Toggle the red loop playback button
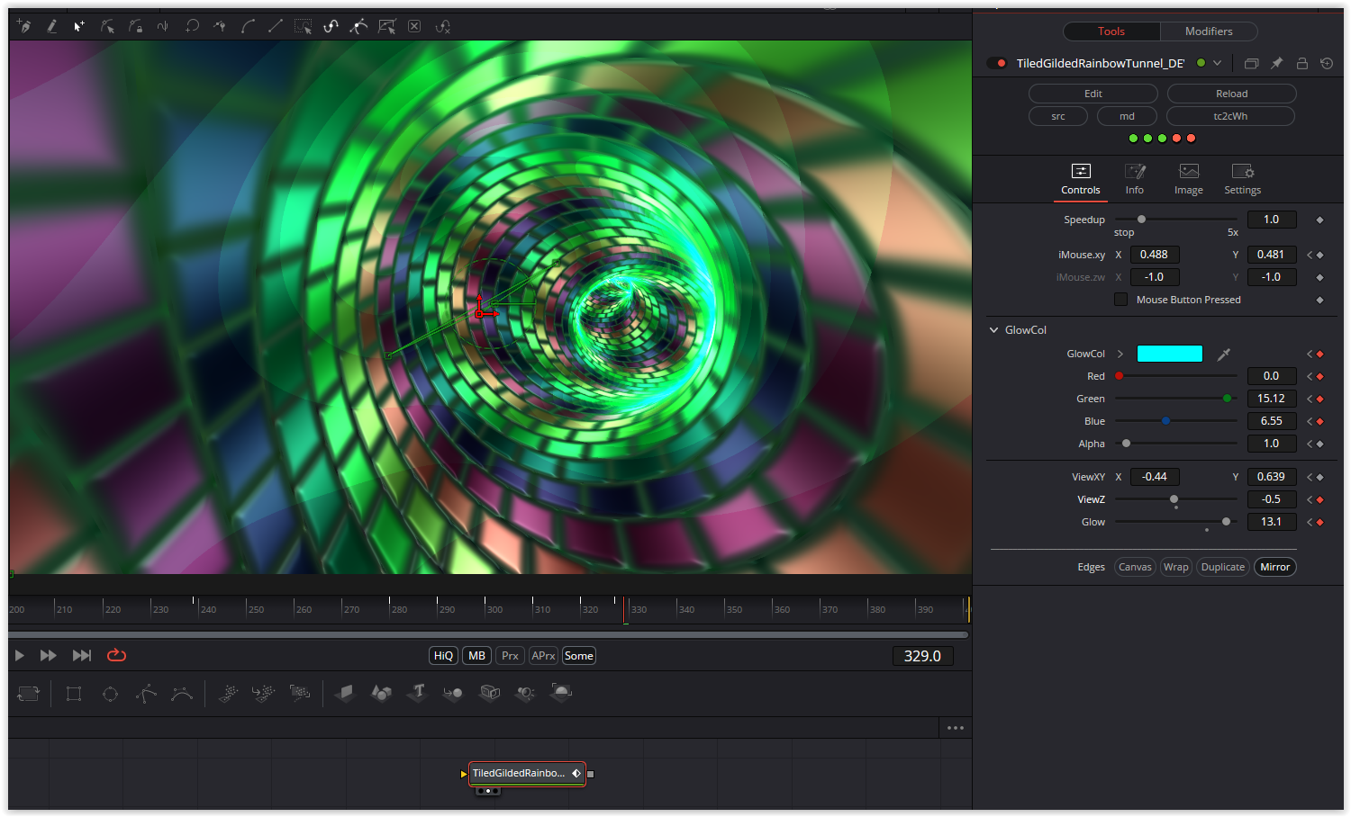The width and height of the screenshot is (1351, 817). [116, 655]
